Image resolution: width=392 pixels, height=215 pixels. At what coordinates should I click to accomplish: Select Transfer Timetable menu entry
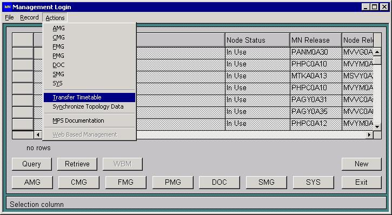tap(90, 97)
